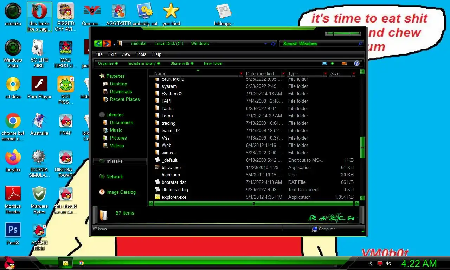Open Include in library dropdown

pyautogui.click(x=144, y=63)
